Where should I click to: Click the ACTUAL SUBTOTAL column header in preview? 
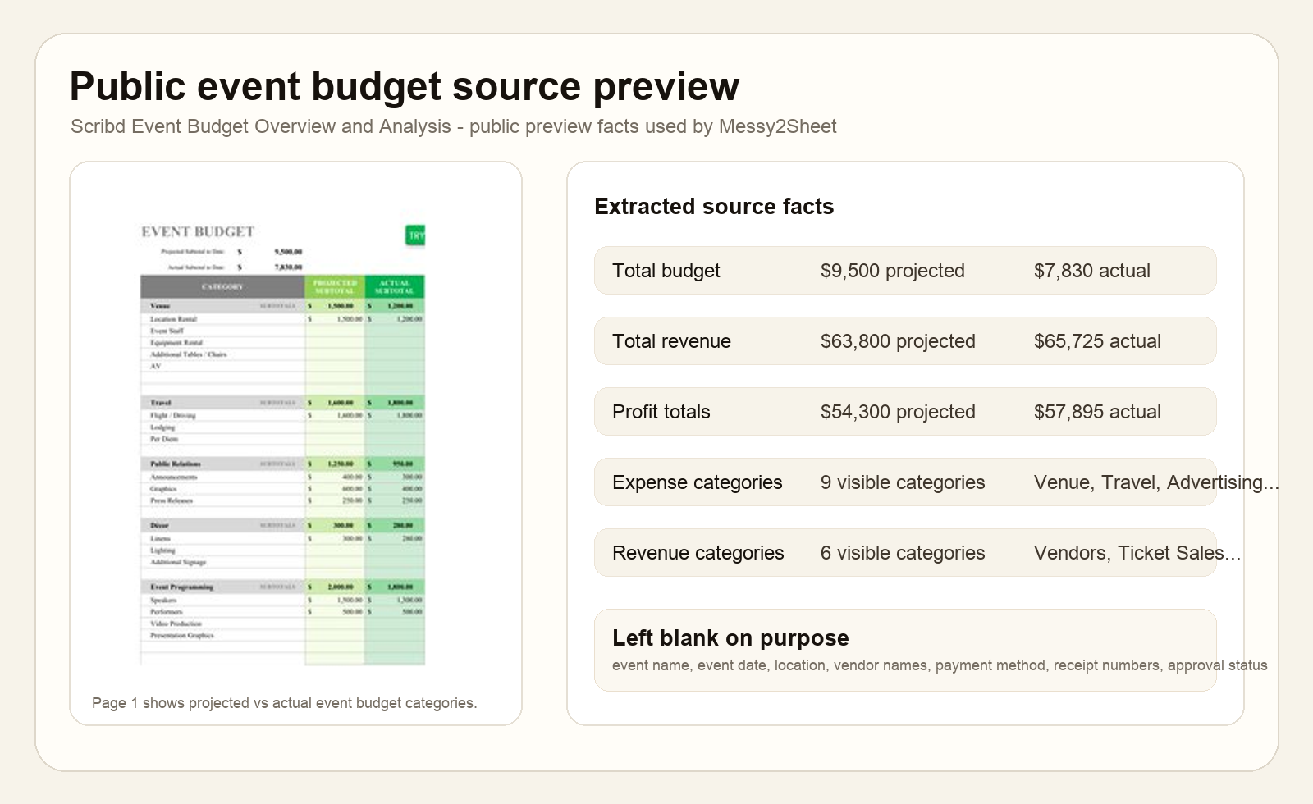click(x=395, y=286)
